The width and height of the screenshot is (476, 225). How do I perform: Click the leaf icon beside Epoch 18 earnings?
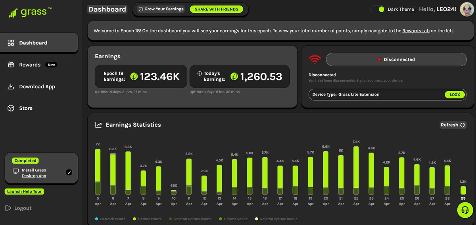[134, 76]
